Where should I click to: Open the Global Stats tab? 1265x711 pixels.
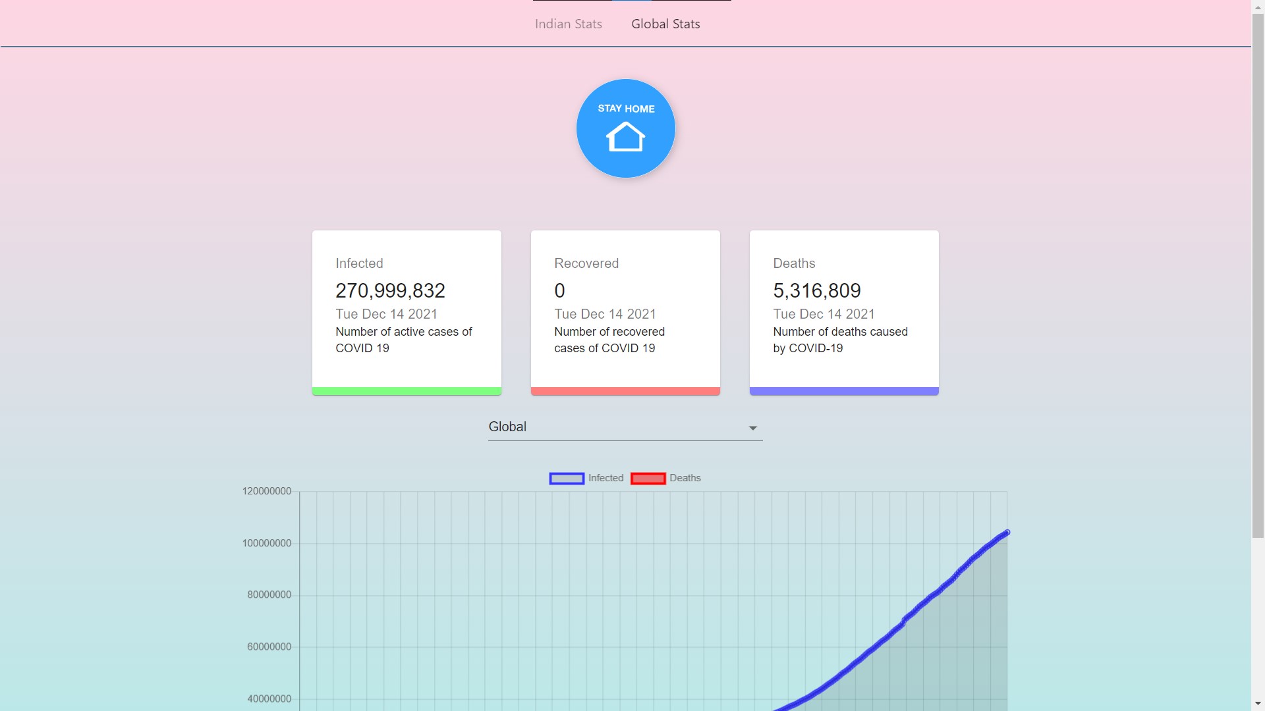[665, 24]
